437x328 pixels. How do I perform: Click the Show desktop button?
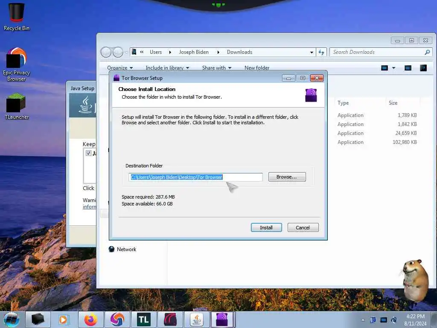(x=434, y=319)
